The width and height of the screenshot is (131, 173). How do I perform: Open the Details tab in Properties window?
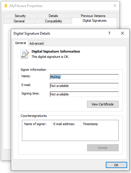click(x=53, y=16)
